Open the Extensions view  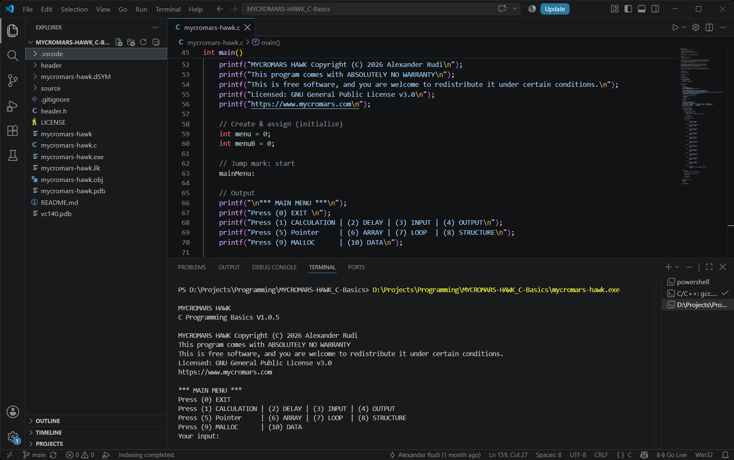(13, 130)
